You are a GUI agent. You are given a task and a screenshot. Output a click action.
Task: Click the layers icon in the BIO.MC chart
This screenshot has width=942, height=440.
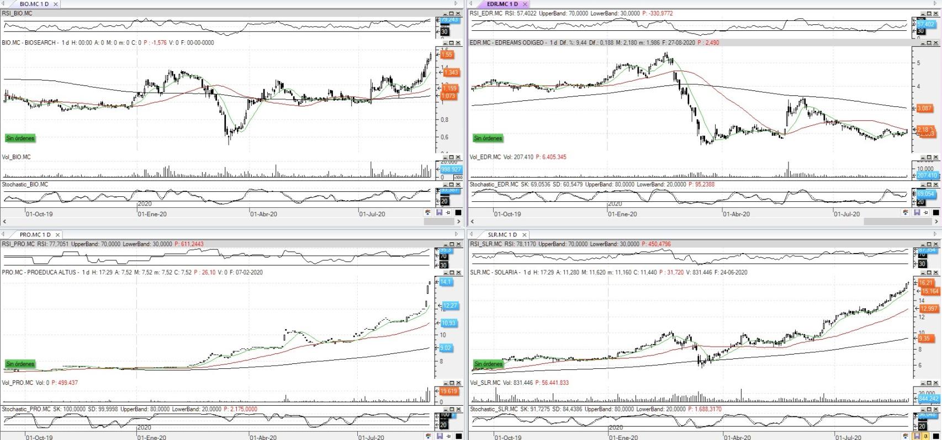pyautogui.click(x=428, y=212)
